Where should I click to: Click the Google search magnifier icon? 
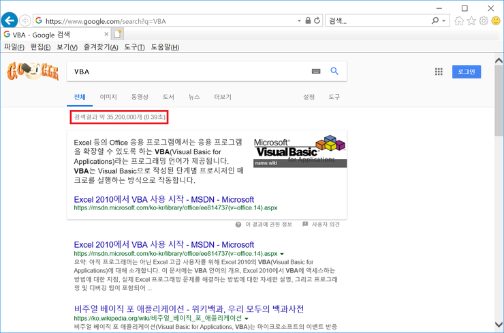(334, 71)
